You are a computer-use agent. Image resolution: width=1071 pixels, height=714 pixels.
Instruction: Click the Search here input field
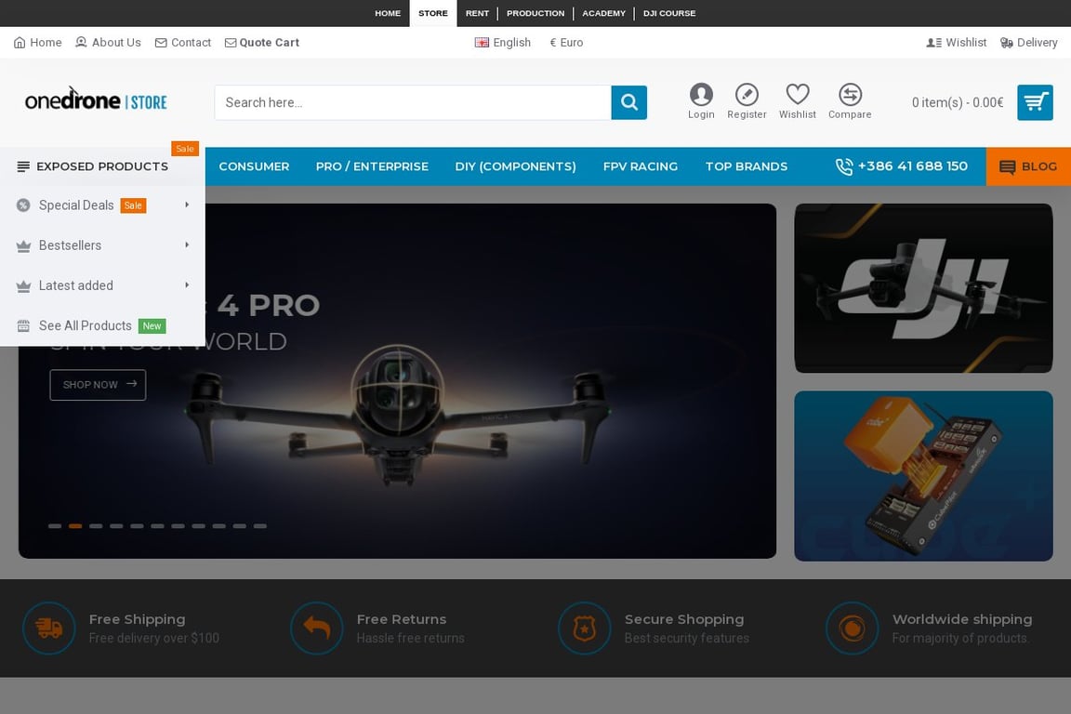[x=413, y=102]
